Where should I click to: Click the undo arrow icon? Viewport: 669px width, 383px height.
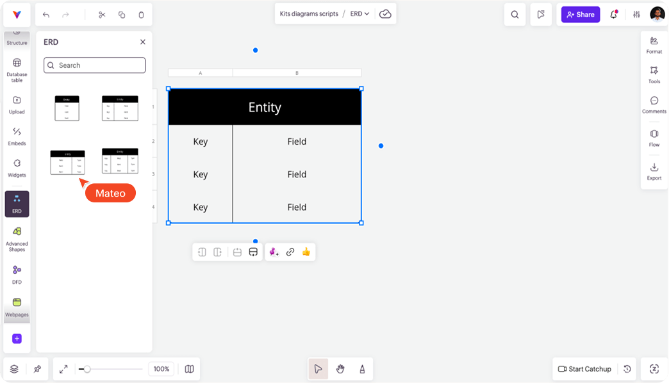click(46, 15)
